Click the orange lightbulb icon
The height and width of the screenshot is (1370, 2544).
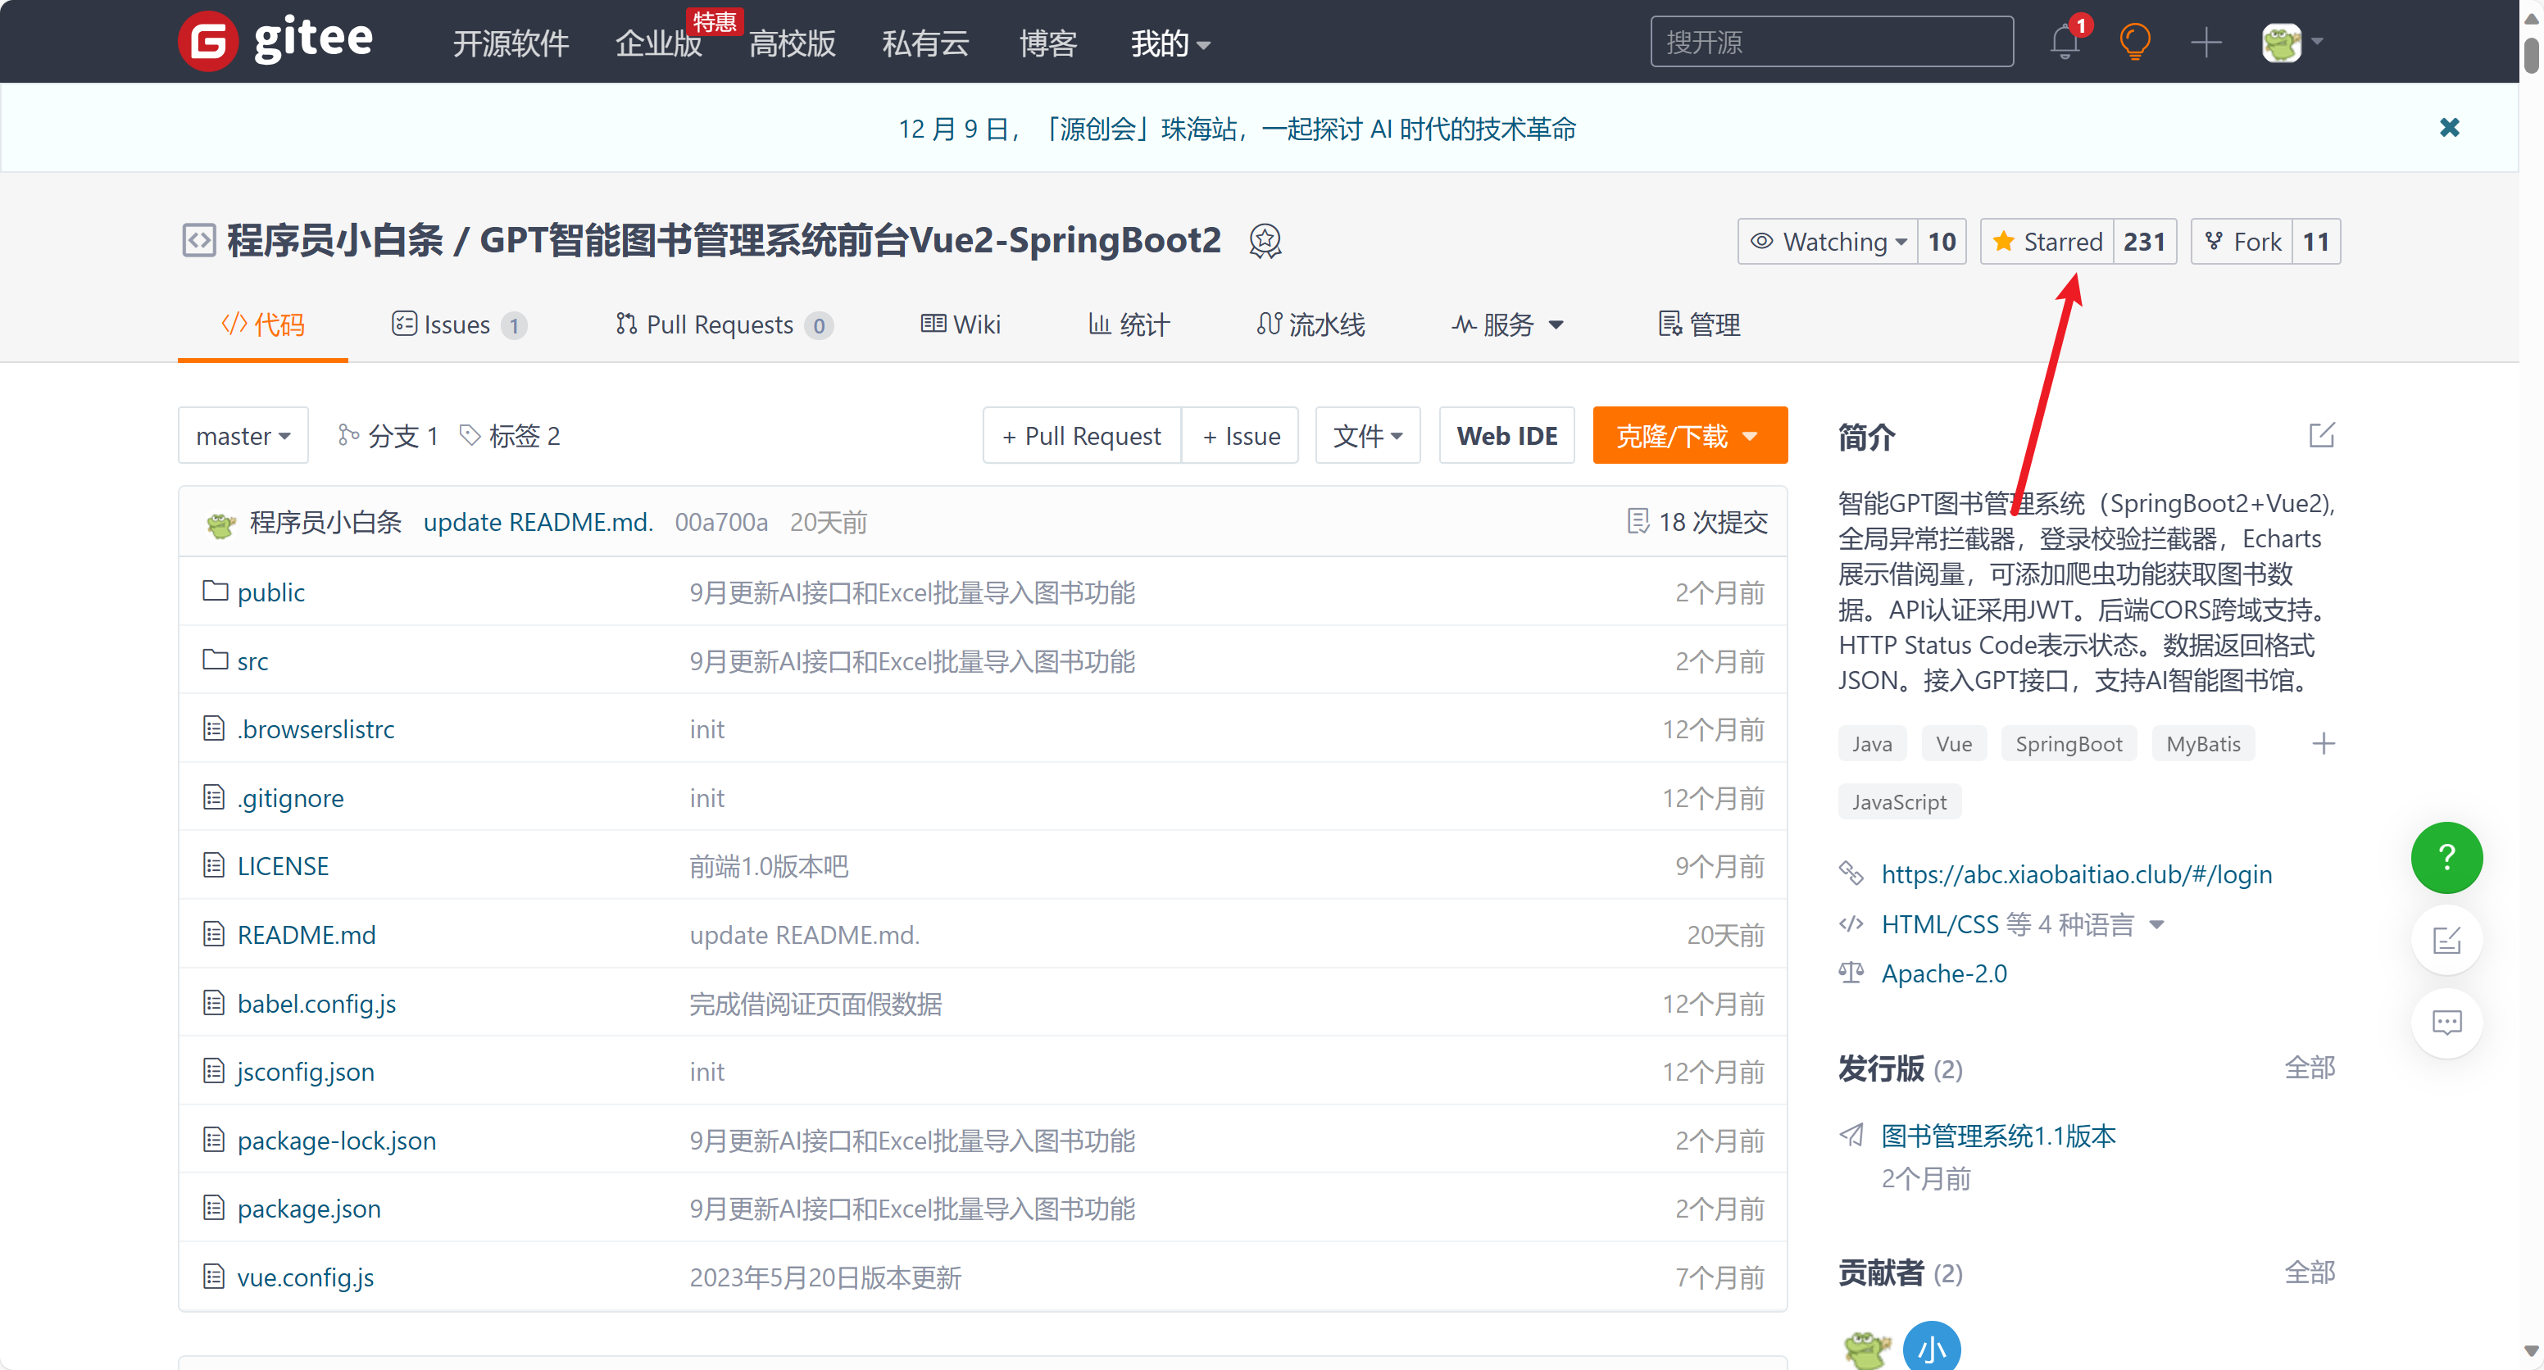point(2134,43)
